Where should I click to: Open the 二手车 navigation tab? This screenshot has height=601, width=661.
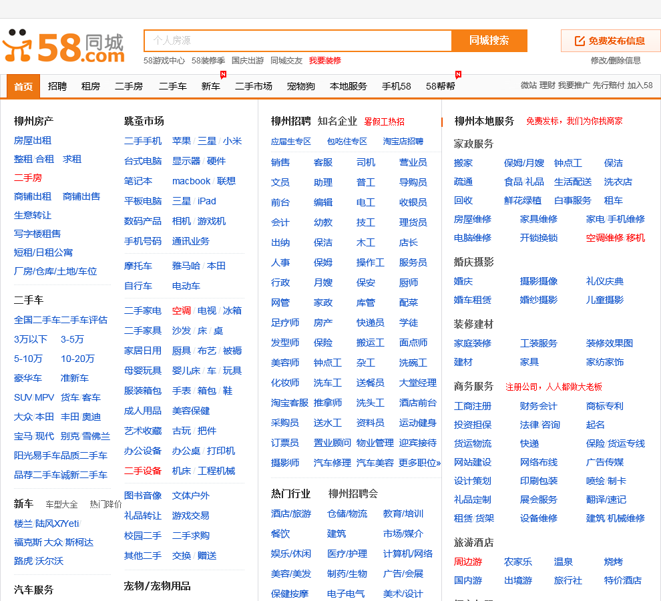click(172, 86)
